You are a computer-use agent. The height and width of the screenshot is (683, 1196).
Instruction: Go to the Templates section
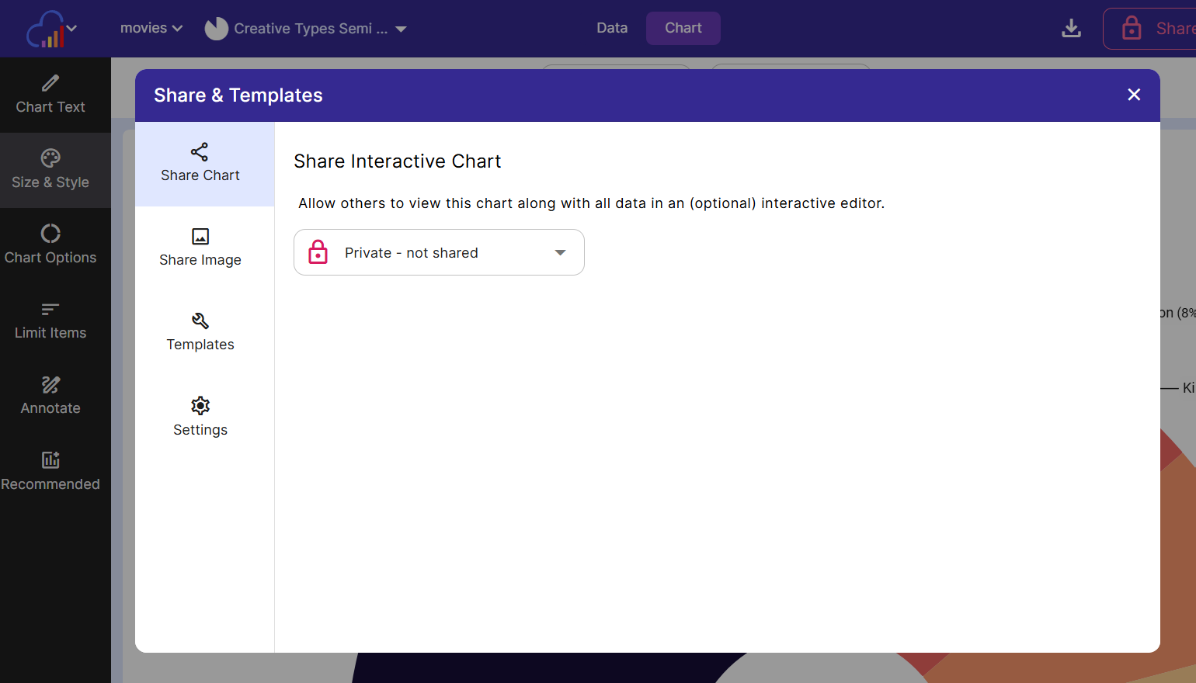200,333
